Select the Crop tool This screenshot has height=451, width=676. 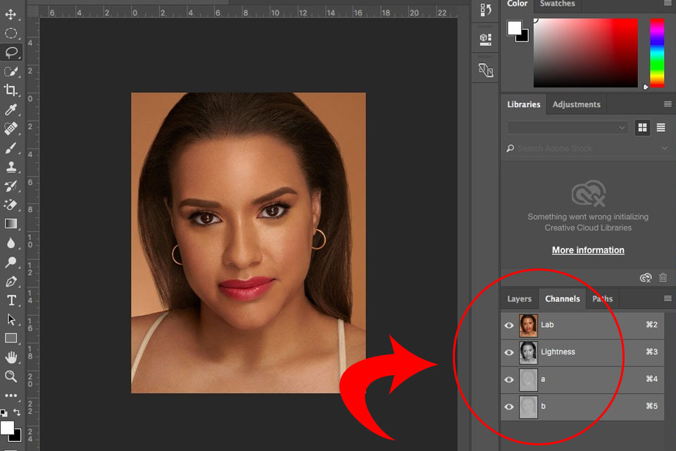pos(11,90)
